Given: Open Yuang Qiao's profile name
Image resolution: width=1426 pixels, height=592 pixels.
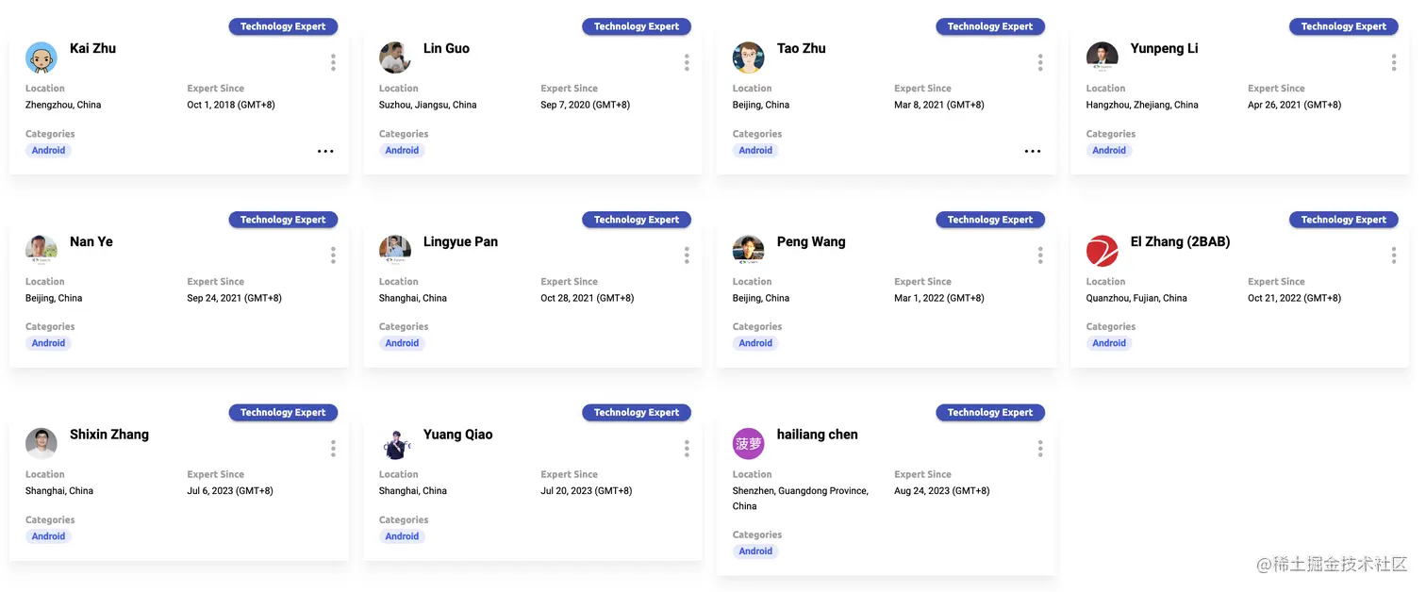Looking at the screenshot, I should (457, 435).
